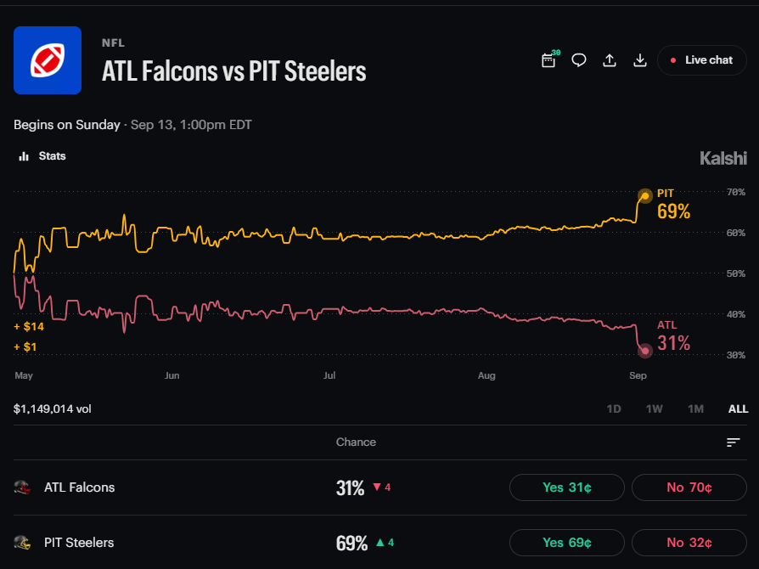
Task: Open the calendar icon with badge
Action: [x=549, y=60]
